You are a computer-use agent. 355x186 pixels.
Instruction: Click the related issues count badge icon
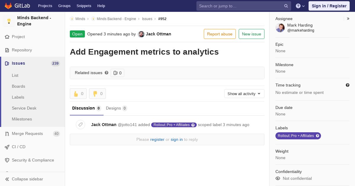pyautogui.click(x=115, y=73)
